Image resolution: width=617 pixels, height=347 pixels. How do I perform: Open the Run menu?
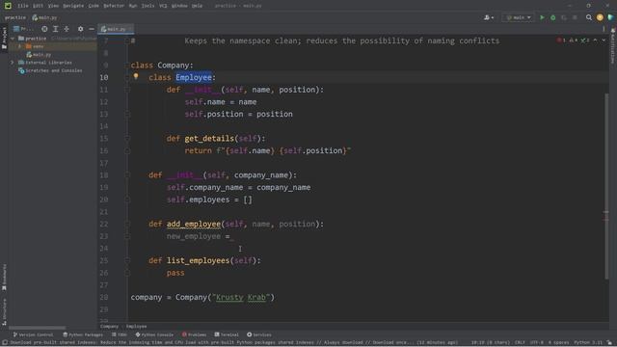coord(133,6)
